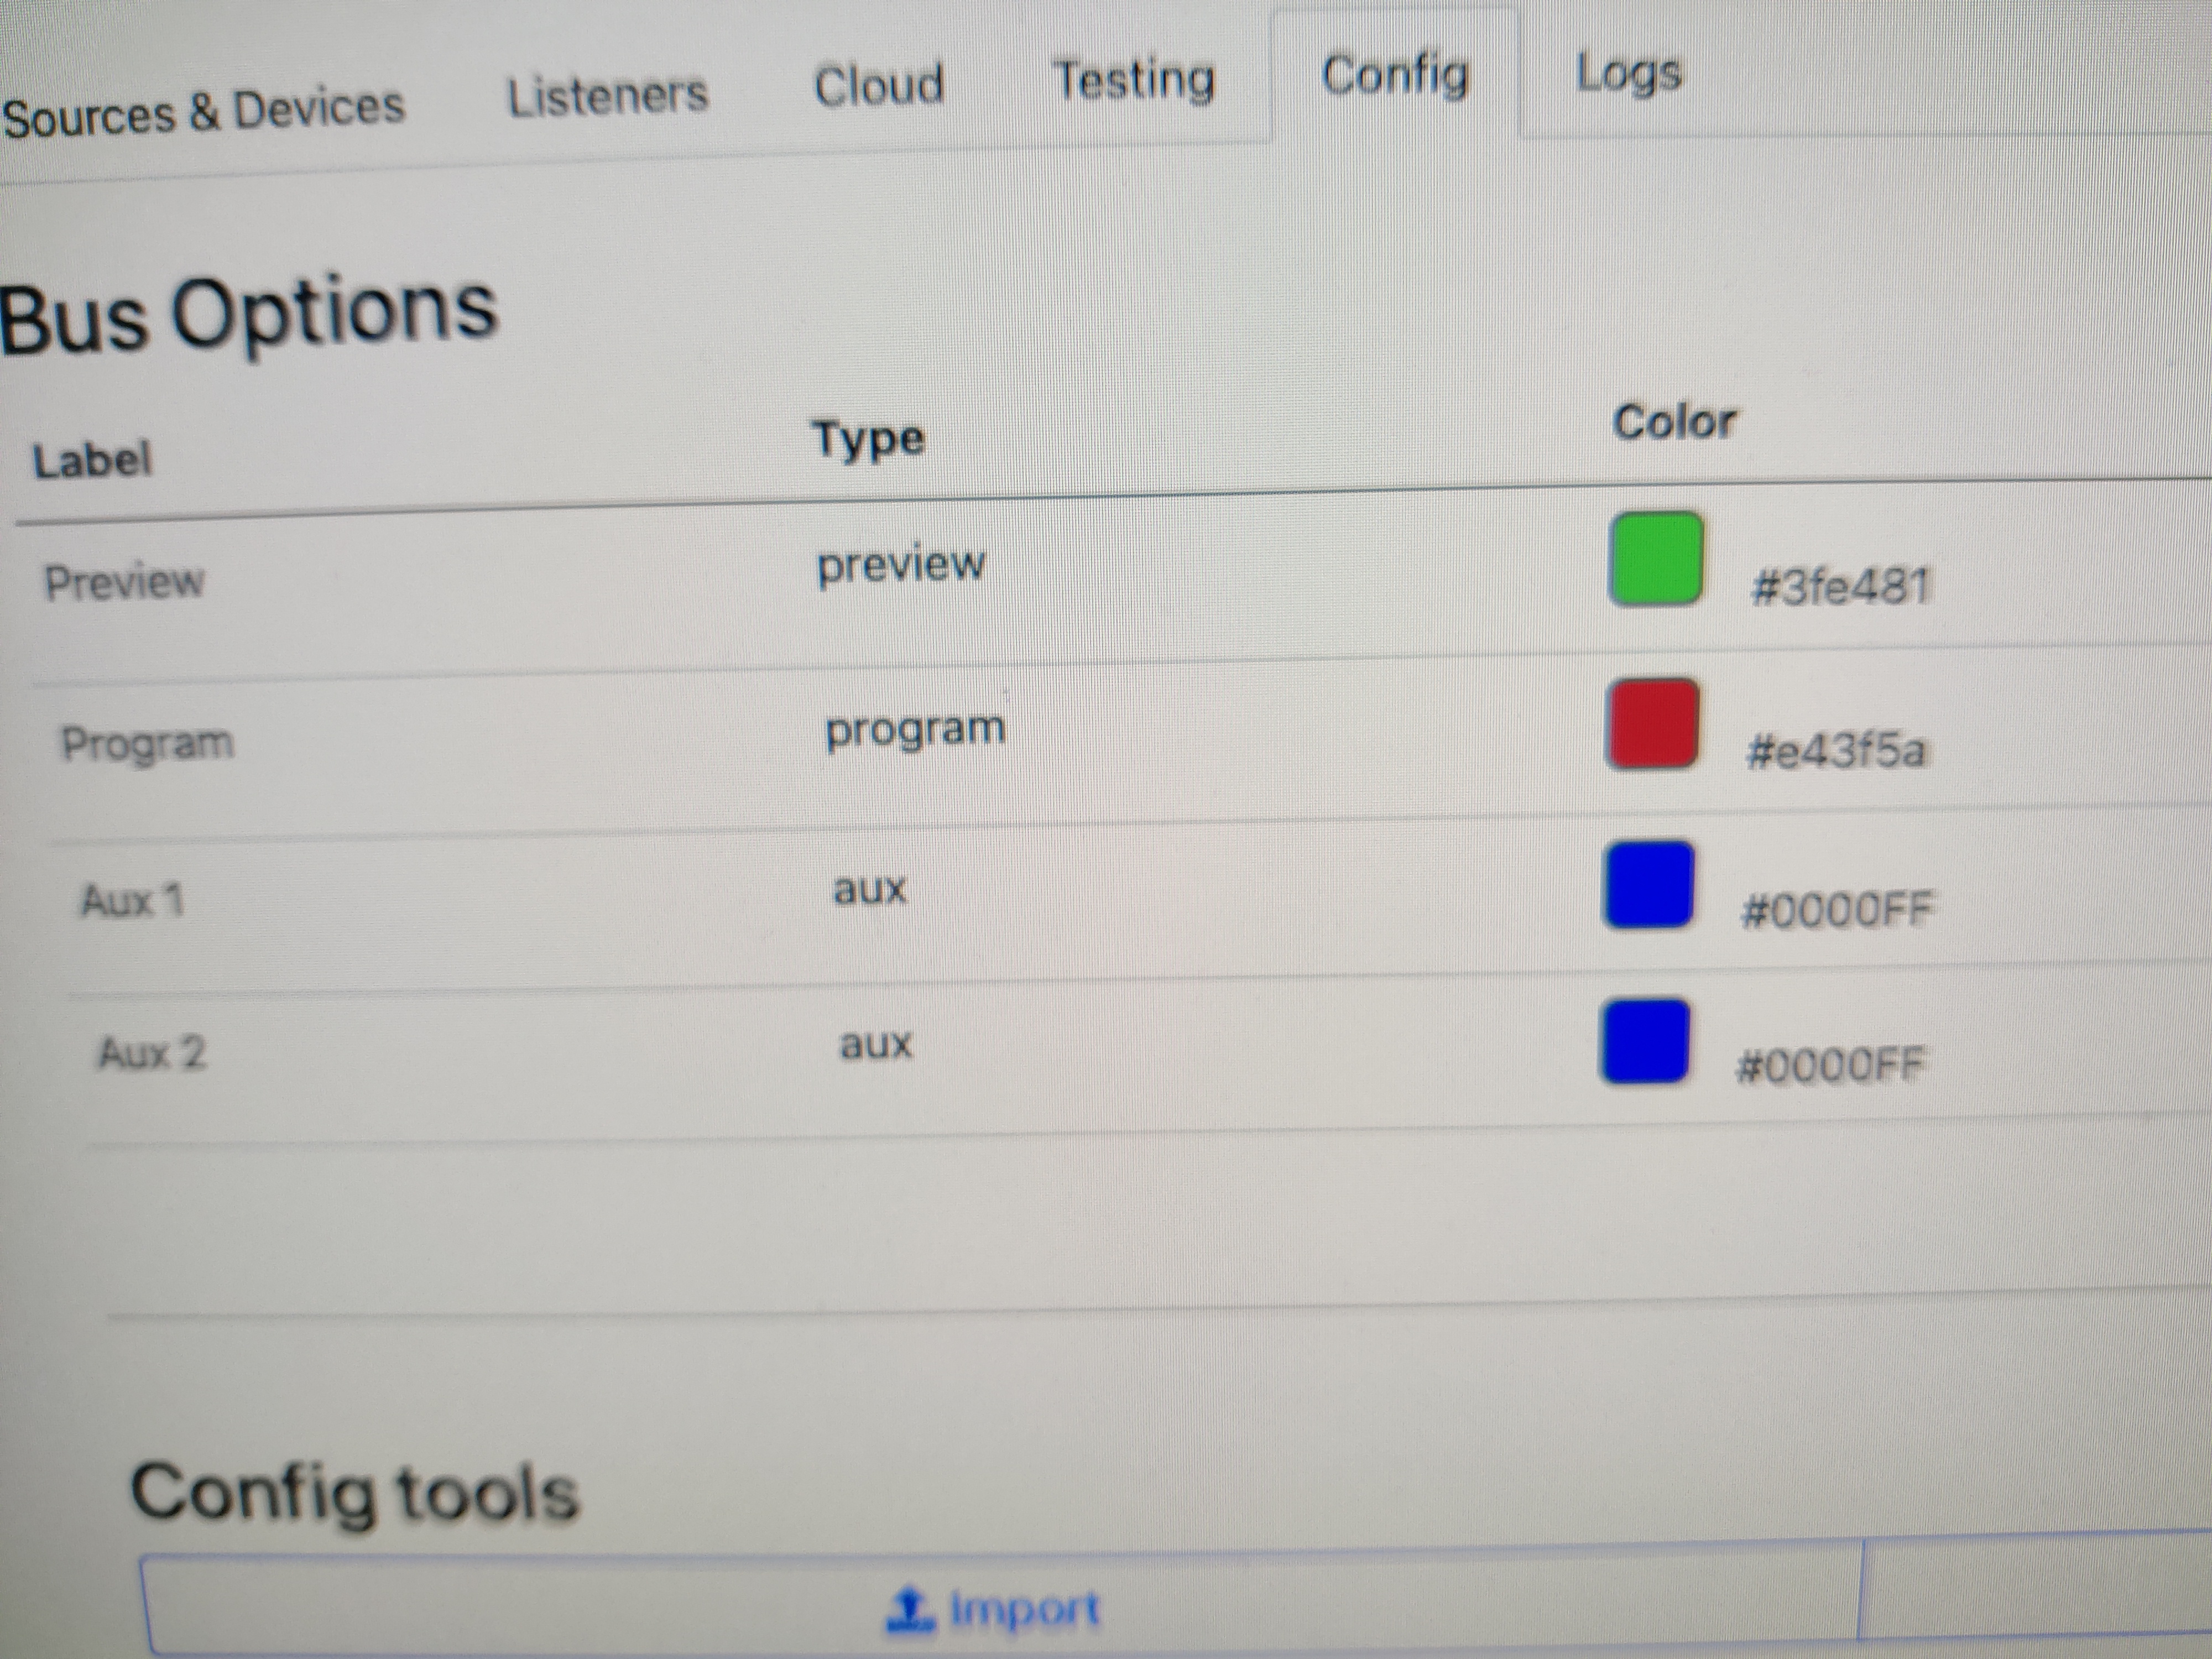This screenshot has width=2212, height=1659.
Task: Select the Config tab
Action: click(1395, 75)
